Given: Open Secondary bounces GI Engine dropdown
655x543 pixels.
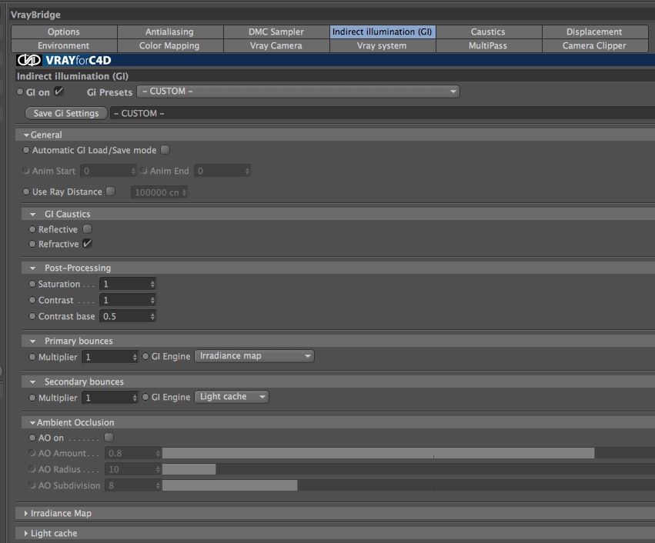Looking at the screenshot, I should (232, 397).
